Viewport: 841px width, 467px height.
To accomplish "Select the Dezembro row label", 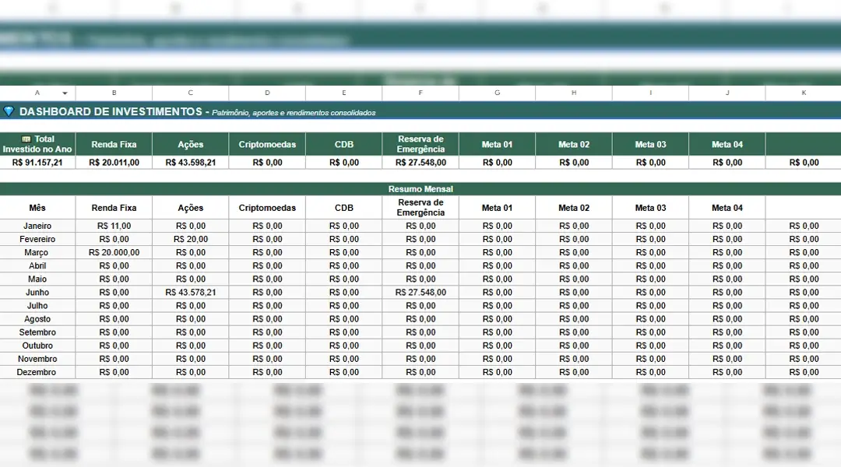I will pos(37,372).
